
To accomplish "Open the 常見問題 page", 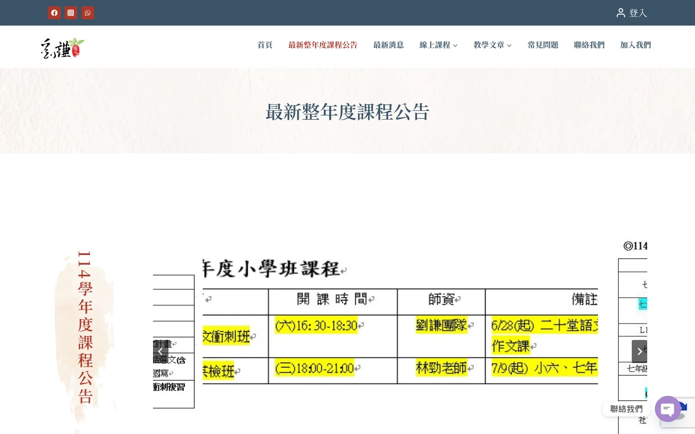I will click(x=543, y=45).
